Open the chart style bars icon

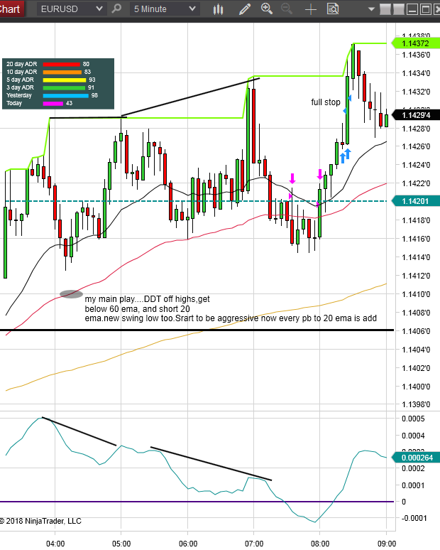click(x=219, y=9)
